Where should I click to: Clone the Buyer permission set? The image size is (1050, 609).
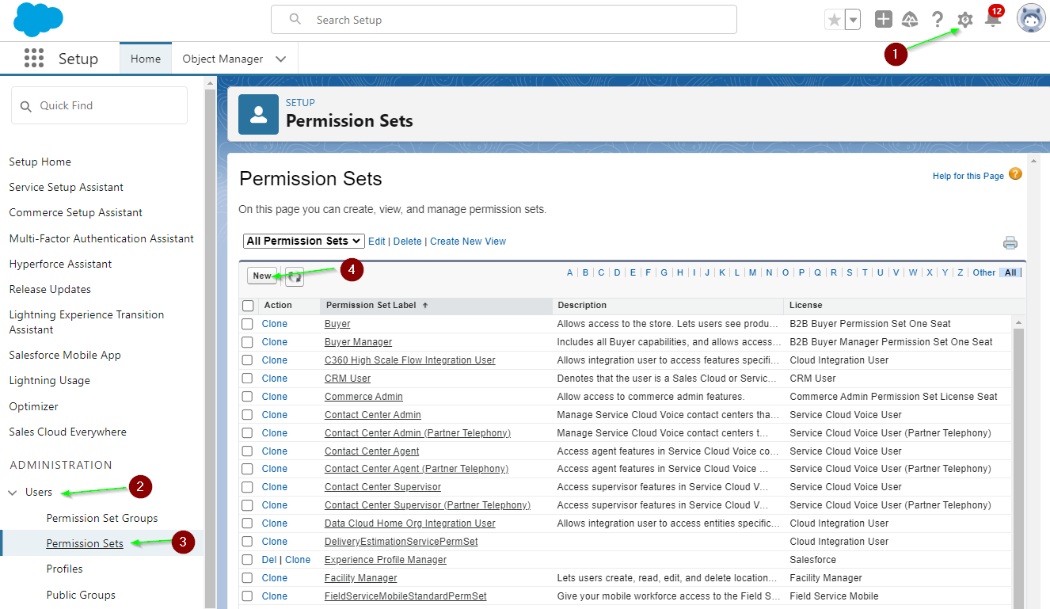[275, 324]
